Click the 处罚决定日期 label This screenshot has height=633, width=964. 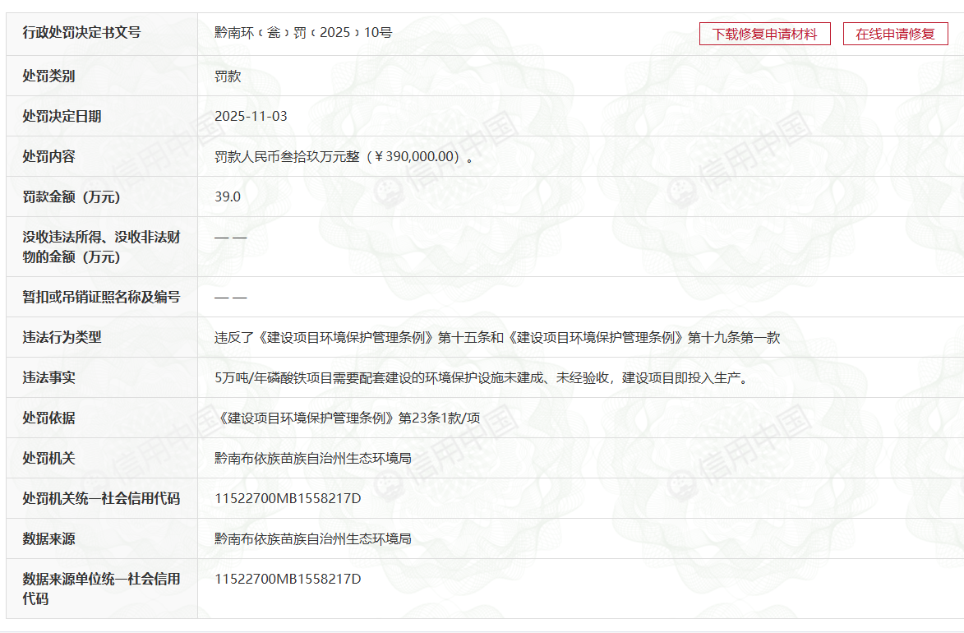pos(62,116)
